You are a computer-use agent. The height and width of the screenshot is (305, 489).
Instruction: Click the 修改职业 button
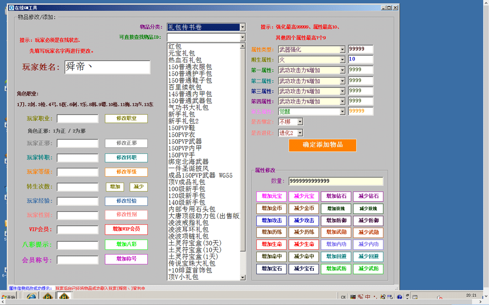point(126,119)
